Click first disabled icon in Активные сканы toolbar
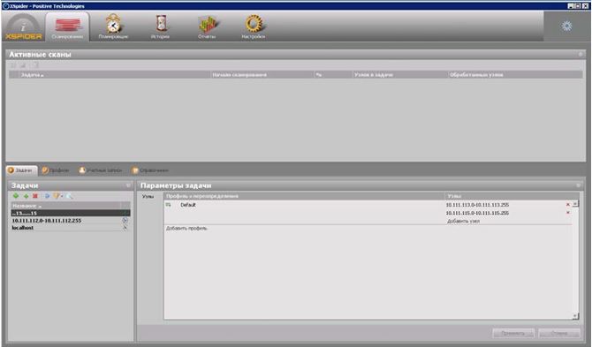Image resolution: width=592 pixels, height=347 pixels. (x=13, y=65)
